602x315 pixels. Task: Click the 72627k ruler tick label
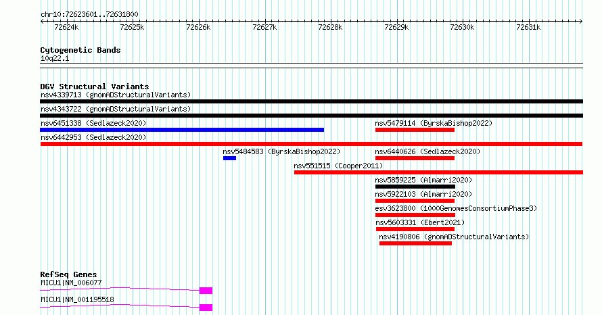coord(264,27)
